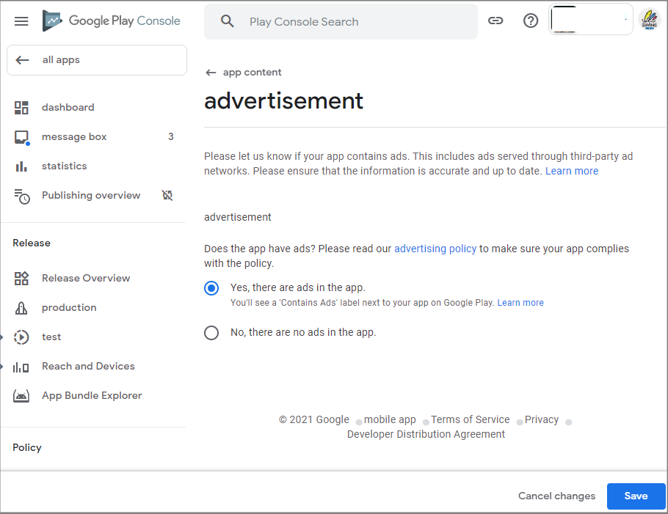
Task: Go back to app content
Action: pyautogui.click(x=243, y=73)
